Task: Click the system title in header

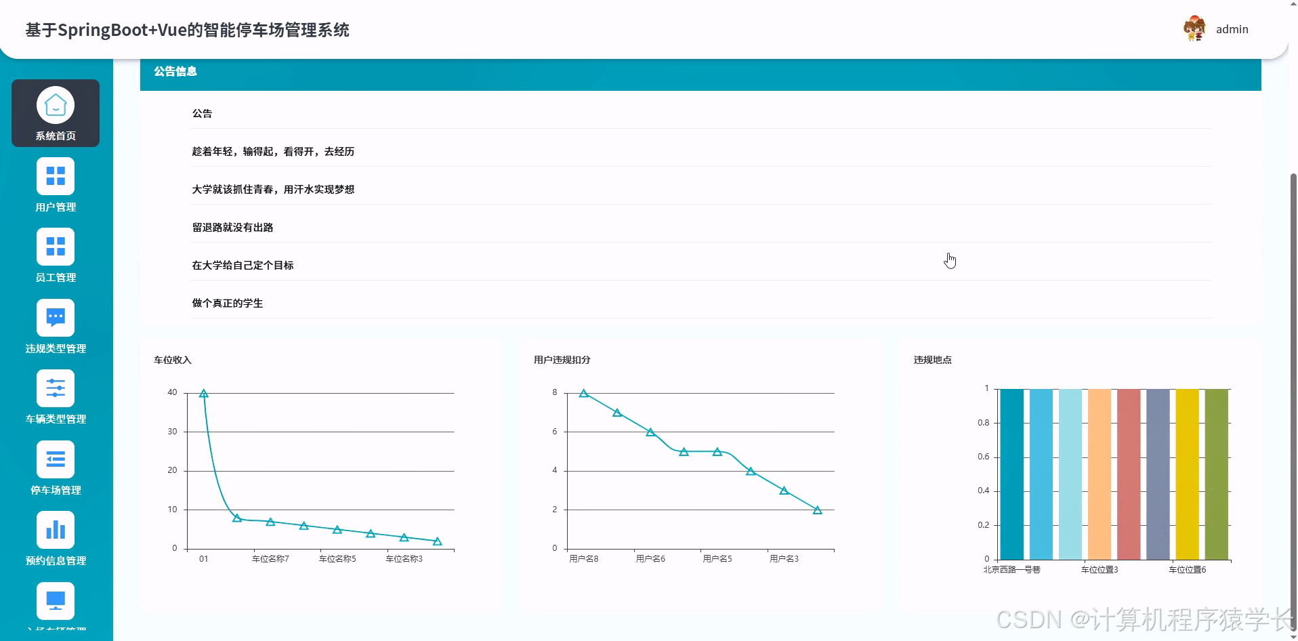Action: tap(188, 30)
